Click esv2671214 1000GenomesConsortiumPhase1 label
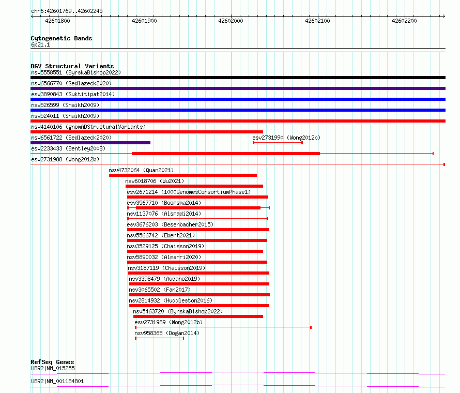Viewport: 460px width, 393px height. coord(189,192)
